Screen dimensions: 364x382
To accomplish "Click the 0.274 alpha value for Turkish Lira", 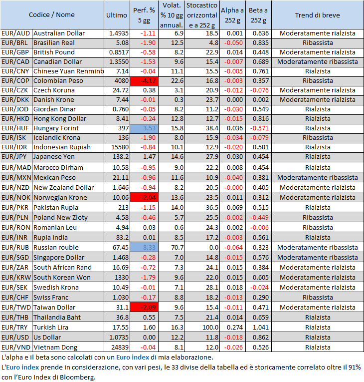I will pyautogui.click(x=232, y=328).
